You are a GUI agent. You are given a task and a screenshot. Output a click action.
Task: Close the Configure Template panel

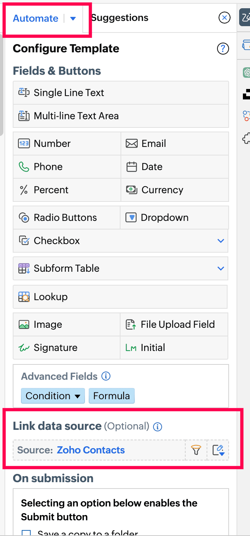coord(224,18)
